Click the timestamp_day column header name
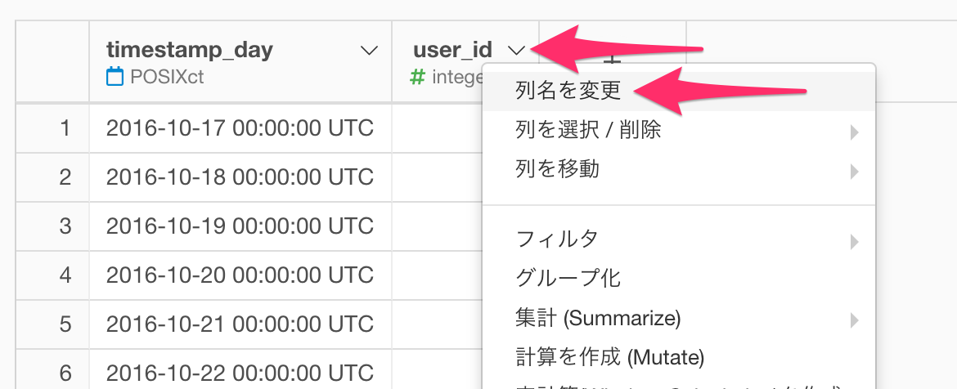Viewport: 957px width, 389px height. click(190, 50)
